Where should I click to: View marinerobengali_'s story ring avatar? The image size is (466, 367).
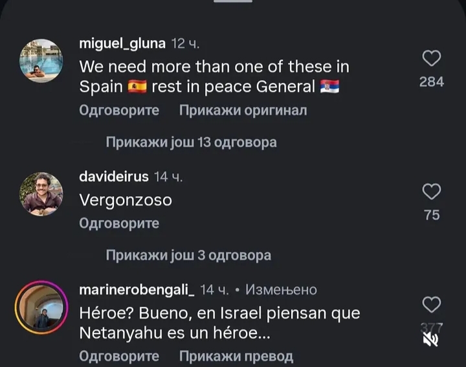coord(41,307)
